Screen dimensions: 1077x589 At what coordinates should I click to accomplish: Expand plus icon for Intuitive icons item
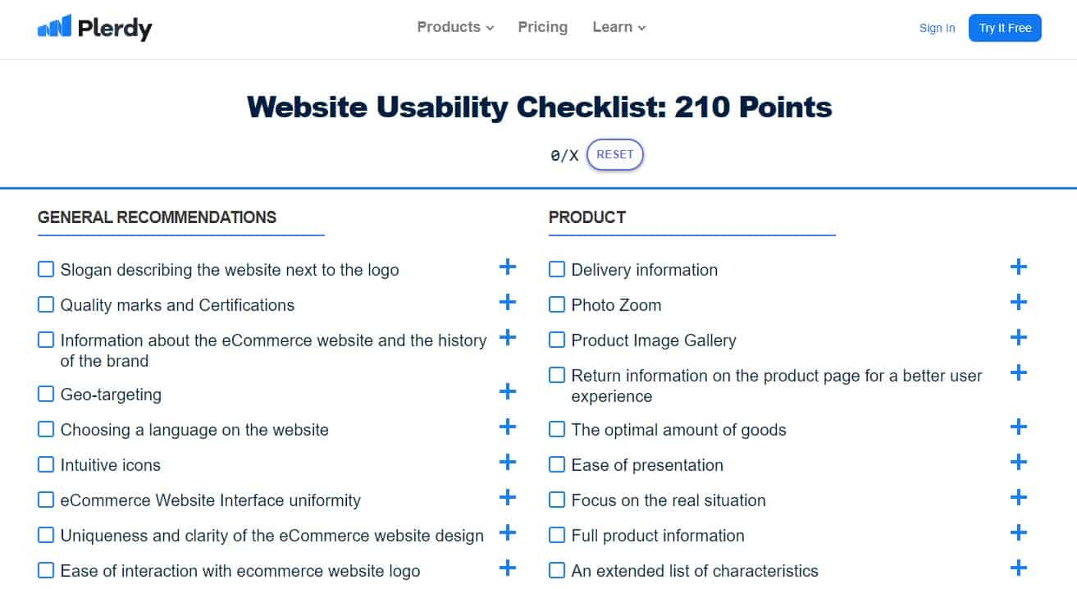click(x=508, y=462)
